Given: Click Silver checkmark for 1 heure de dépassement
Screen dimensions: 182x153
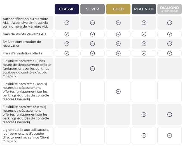Looking at the screenshot, I should pos(92,69).
